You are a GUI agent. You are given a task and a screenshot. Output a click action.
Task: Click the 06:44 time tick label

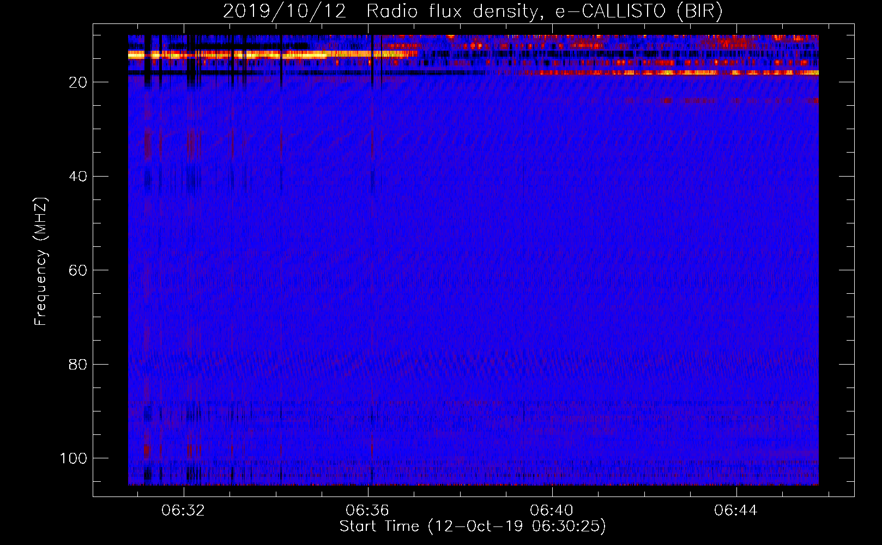click(736, 510)
